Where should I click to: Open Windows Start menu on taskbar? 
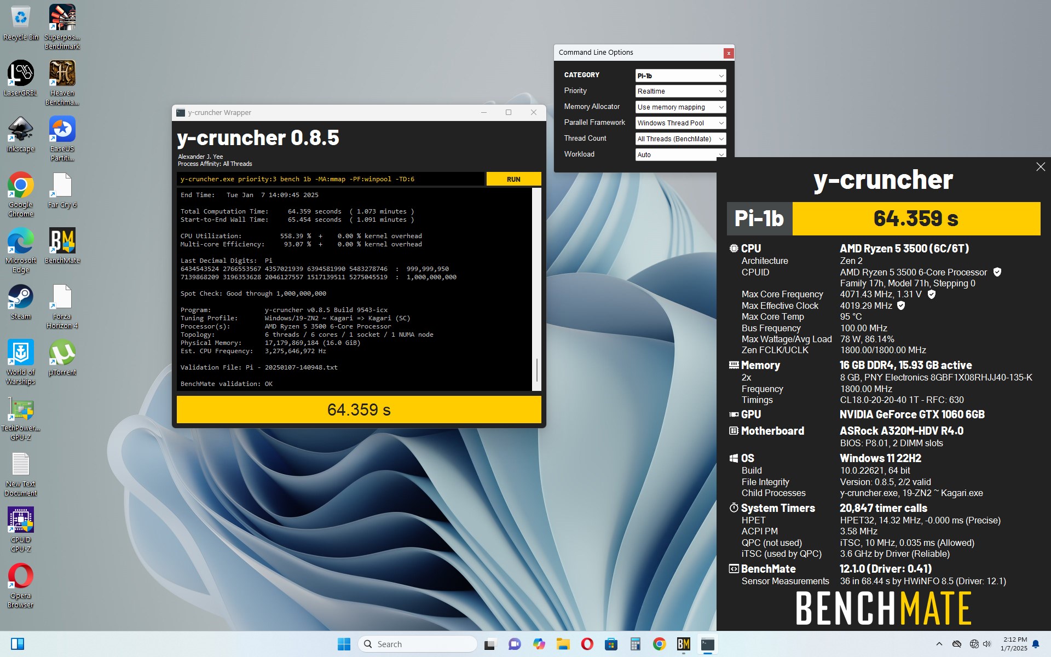pos(344,644)
